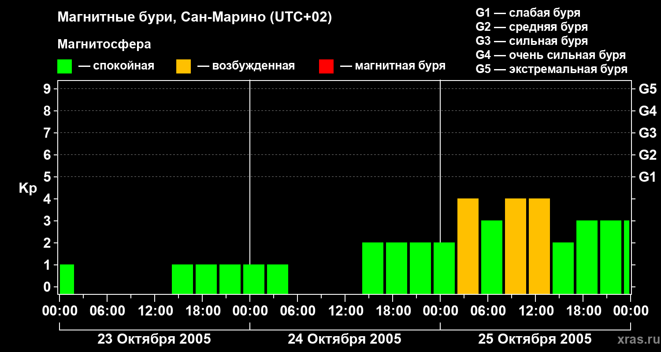Click the green Kp 3 bar between yellow bars
The image size is (661, 352).
click(x=492, y=257)
